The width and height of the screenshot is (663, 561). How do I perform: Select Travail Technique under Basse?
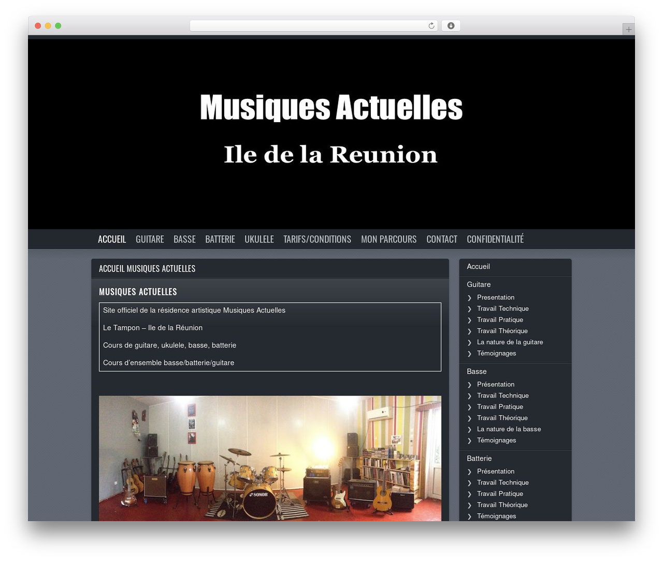pos(503,395)
